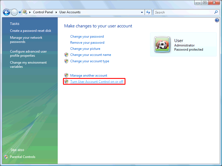This screenshot has height=166, width=222.
Task: Go back with the blue Back arrow
Action: click(x=6, y=12)
